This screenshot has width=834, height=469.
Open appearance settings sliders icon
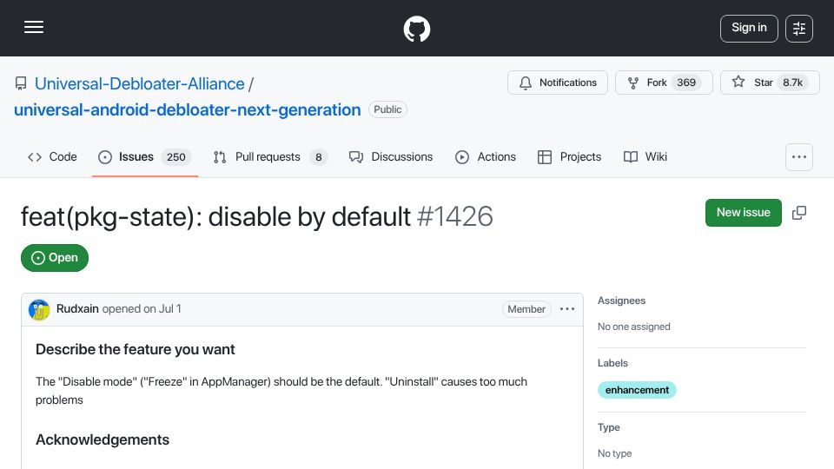click(799, 28)
